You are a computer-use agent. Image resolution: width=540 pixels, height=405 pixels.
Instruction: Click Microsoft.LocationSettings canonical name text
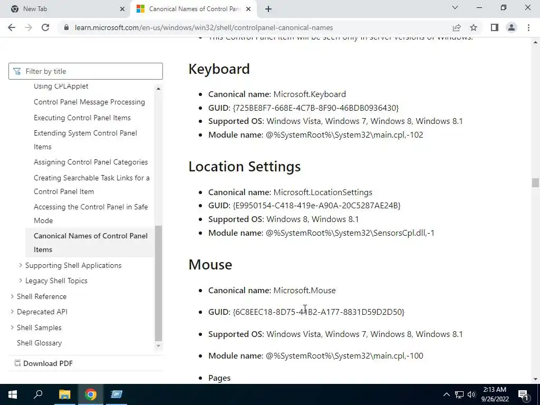[323, 192]
